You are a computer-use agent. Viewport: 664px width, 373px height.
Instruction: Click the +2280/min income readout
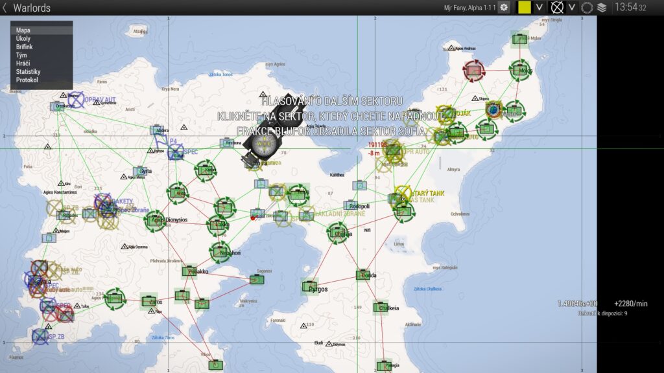click(x=630, y=304)
